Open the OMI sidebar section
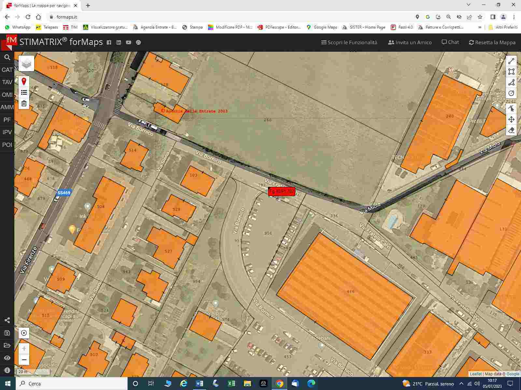Image resolution: width=521 pixels, height=390 pixels. 7,95
